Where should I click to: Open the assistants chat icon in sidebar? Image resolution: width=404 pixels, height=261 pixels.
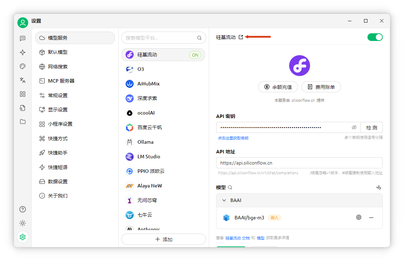[23, 38]
